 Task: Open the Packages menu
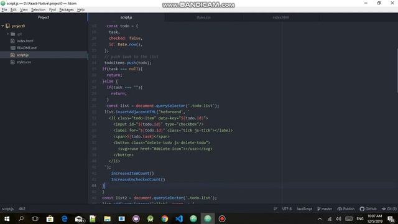click(x=67, y=10)
